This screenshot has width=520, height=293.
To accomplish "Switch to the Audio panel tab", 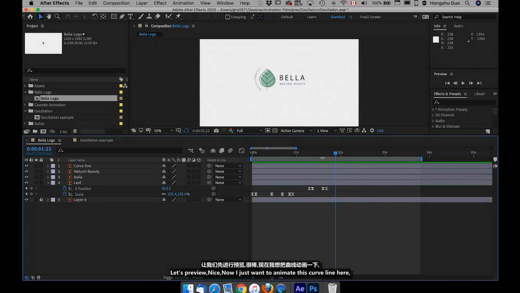I will click(x=458, y=26).
